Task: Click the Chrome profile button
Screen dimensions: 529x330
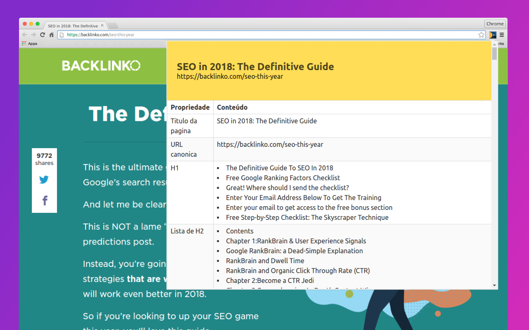Action: (495, 24)
